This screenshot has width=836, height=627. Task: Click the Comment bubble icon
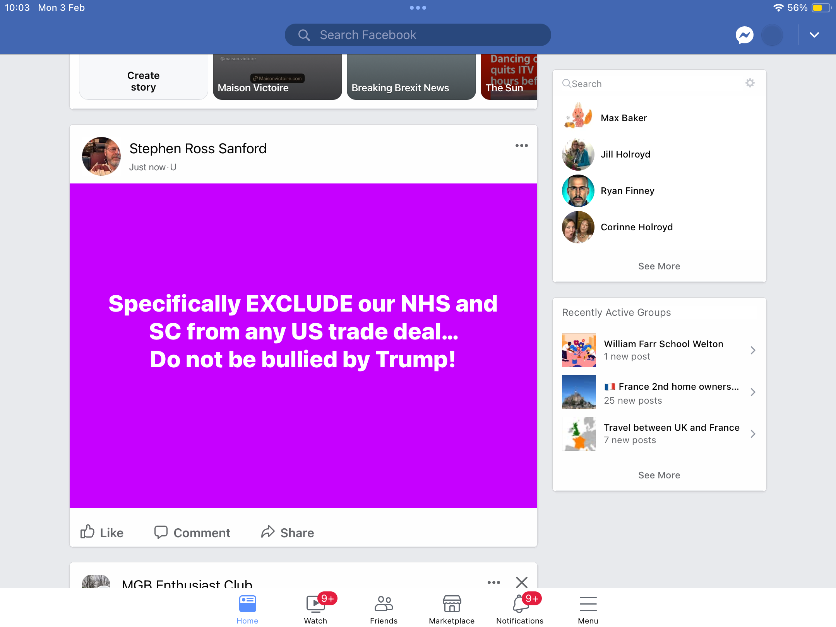point(161,532)
